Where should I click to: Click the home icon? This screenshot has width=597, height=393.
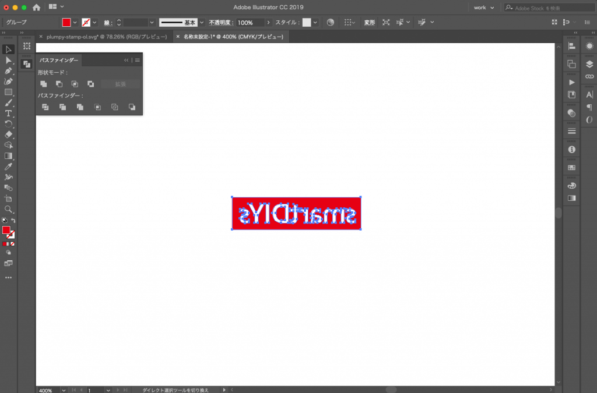[36, 7]
